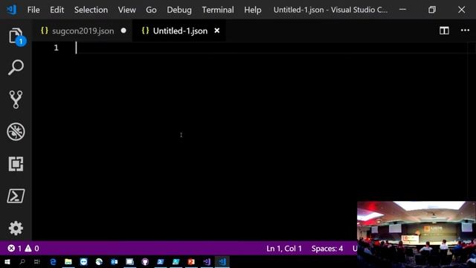Open Outlook from the taskbar

(114, 261)
